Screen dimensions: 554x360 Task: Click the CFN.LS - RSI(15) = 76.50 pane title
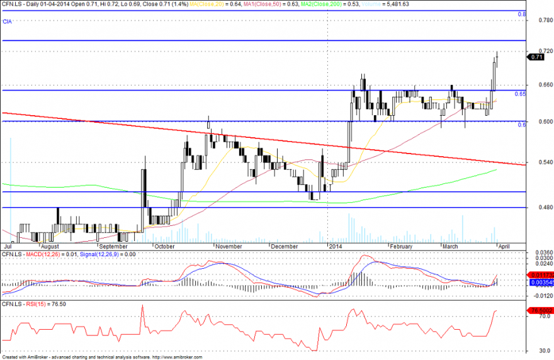[34, 304]
